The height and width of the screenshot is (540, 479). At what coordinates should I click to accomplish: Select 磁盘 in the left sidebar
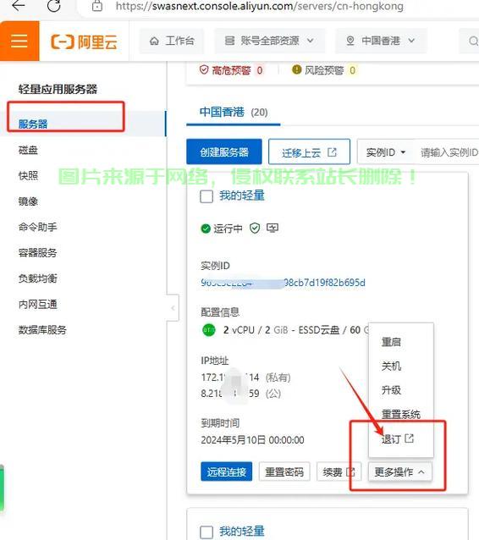click(28, 150)
